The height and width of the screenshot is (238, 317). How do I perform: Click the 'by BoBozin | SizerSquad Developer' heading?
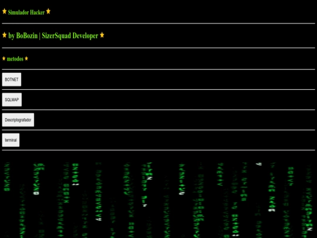53,36
